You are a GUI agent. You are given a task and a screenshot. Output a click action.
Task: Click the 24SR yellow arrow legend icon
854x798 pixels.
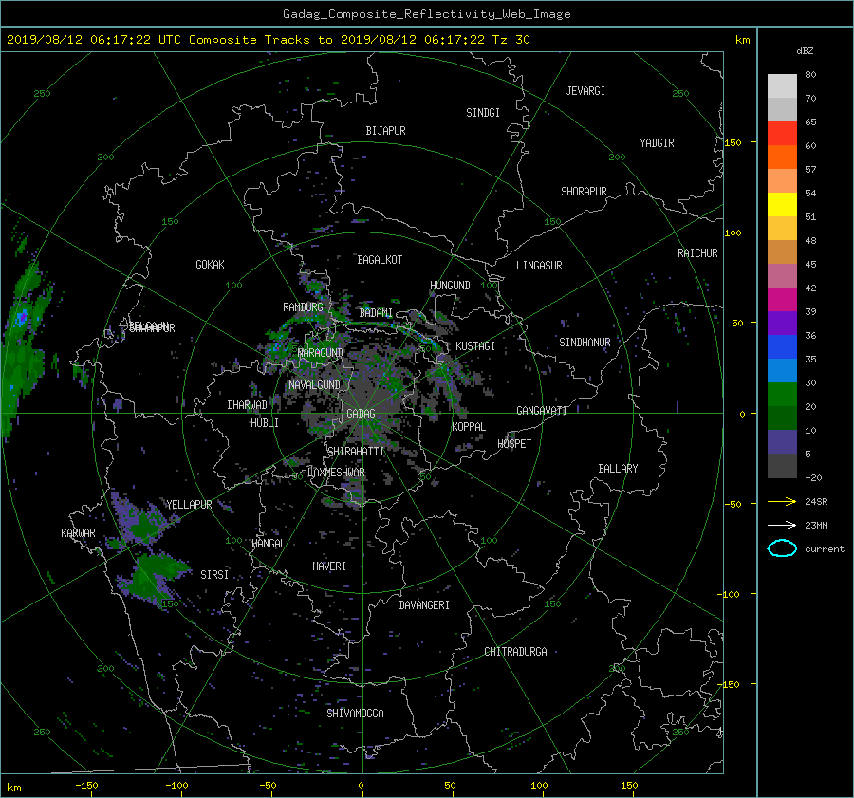[782, 501]
